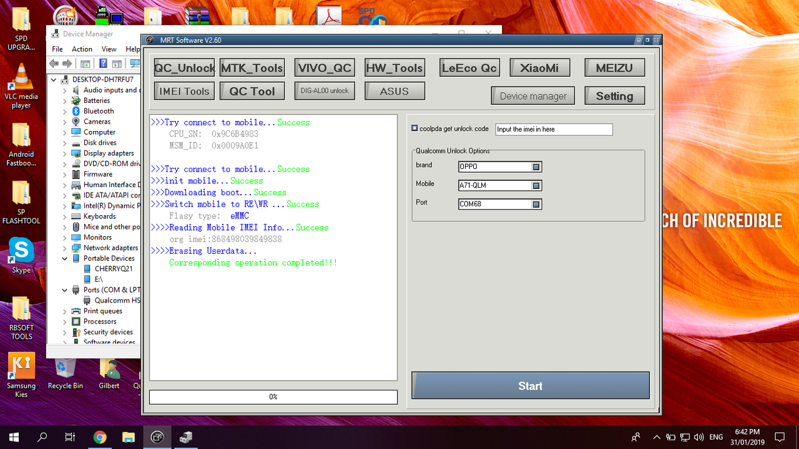The image size is (799, 449).
Task: Open File Explorer from taskbar
Action: [x=129, y=437]
